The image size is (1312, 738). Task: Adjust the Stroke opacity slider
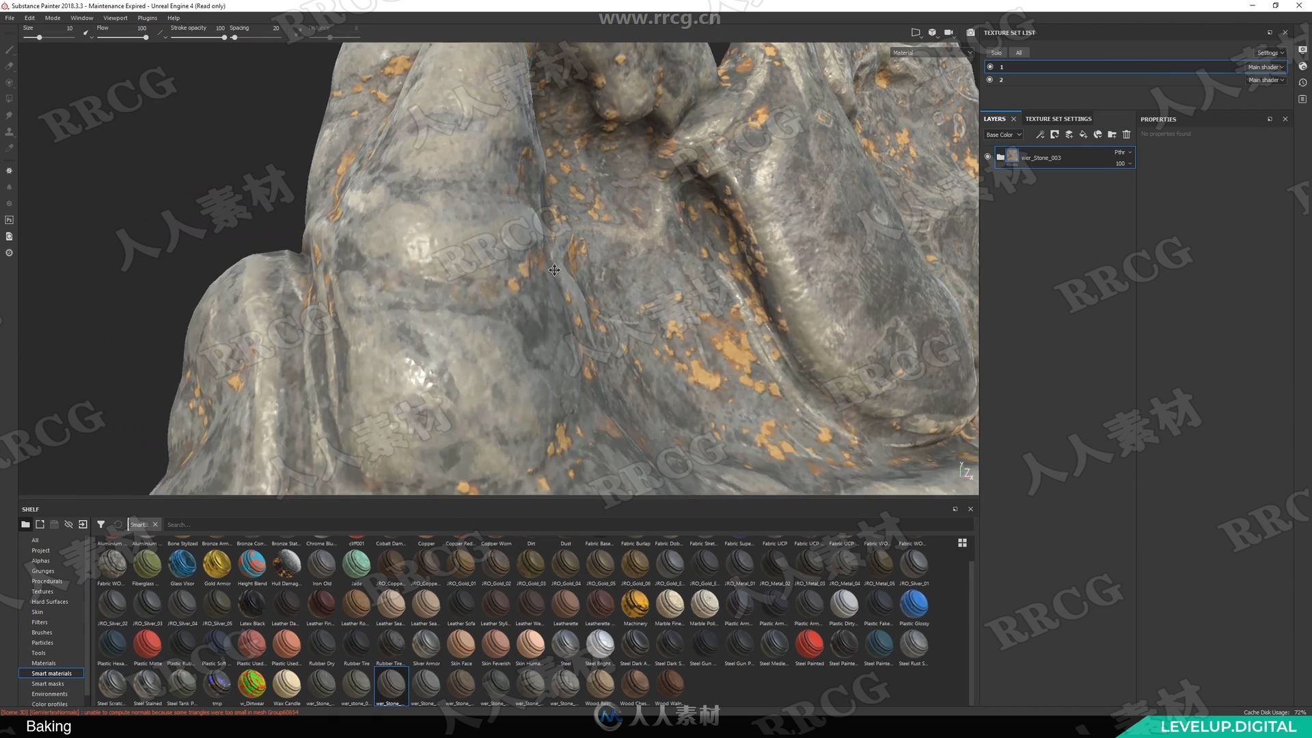tap(197, 38)
